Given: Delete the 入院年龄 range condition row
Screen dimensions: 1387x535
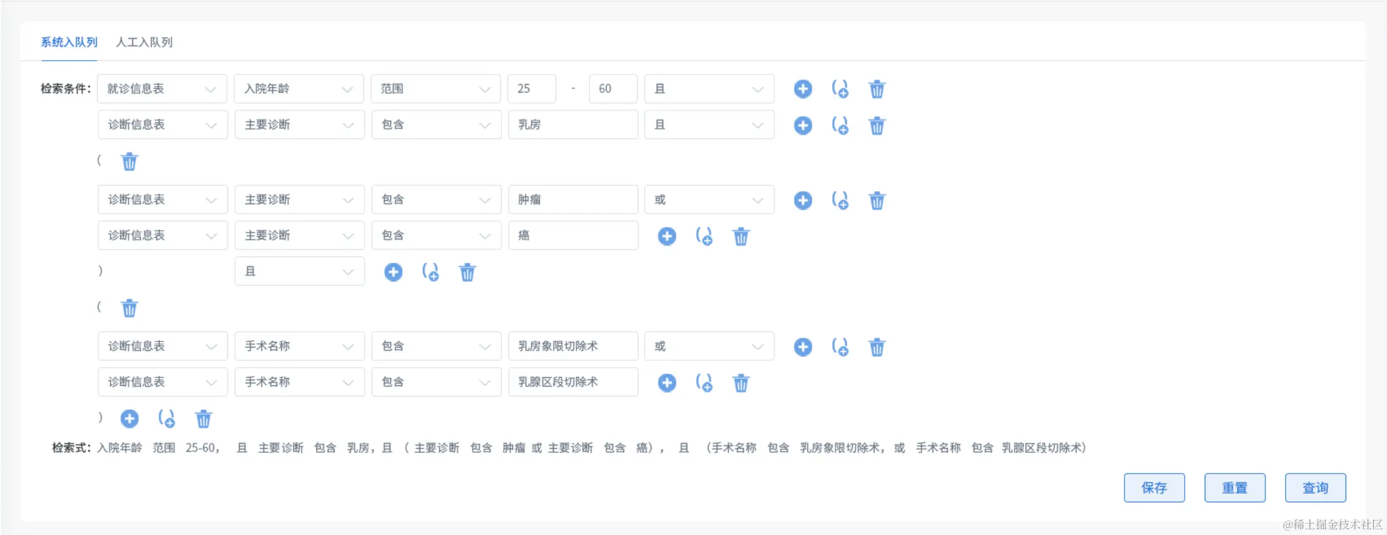Looking at the screenshot, I should [x=877, y=89].
